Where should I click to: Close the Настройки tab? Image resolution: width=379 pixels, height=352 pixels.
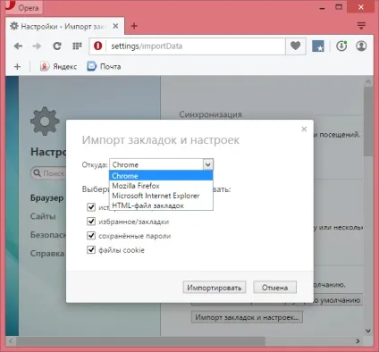tap(115, 26)
